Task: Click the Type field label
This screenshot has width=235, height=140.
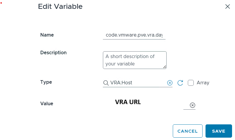Action: click(x=46, y=82)
